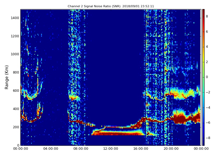Click the 08:00:00 time tick label
The image size is (215, 161).
point(81,149)
